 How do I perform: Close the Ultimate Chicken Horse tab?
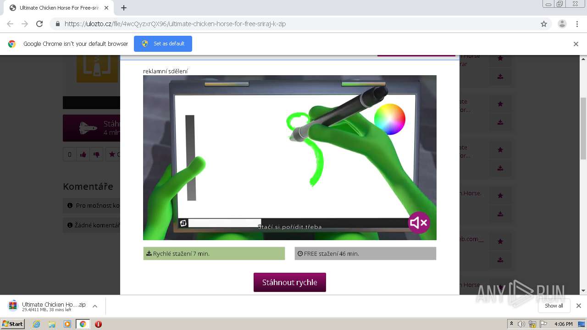pyautogui.click(x=106, y=8)
